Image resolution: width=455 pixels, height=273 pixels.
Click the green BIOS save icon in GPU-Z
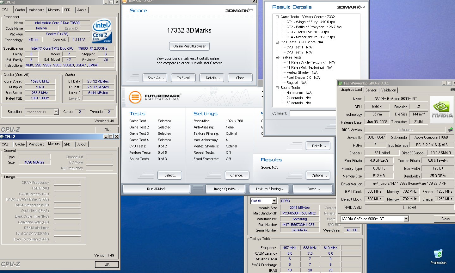451,130
